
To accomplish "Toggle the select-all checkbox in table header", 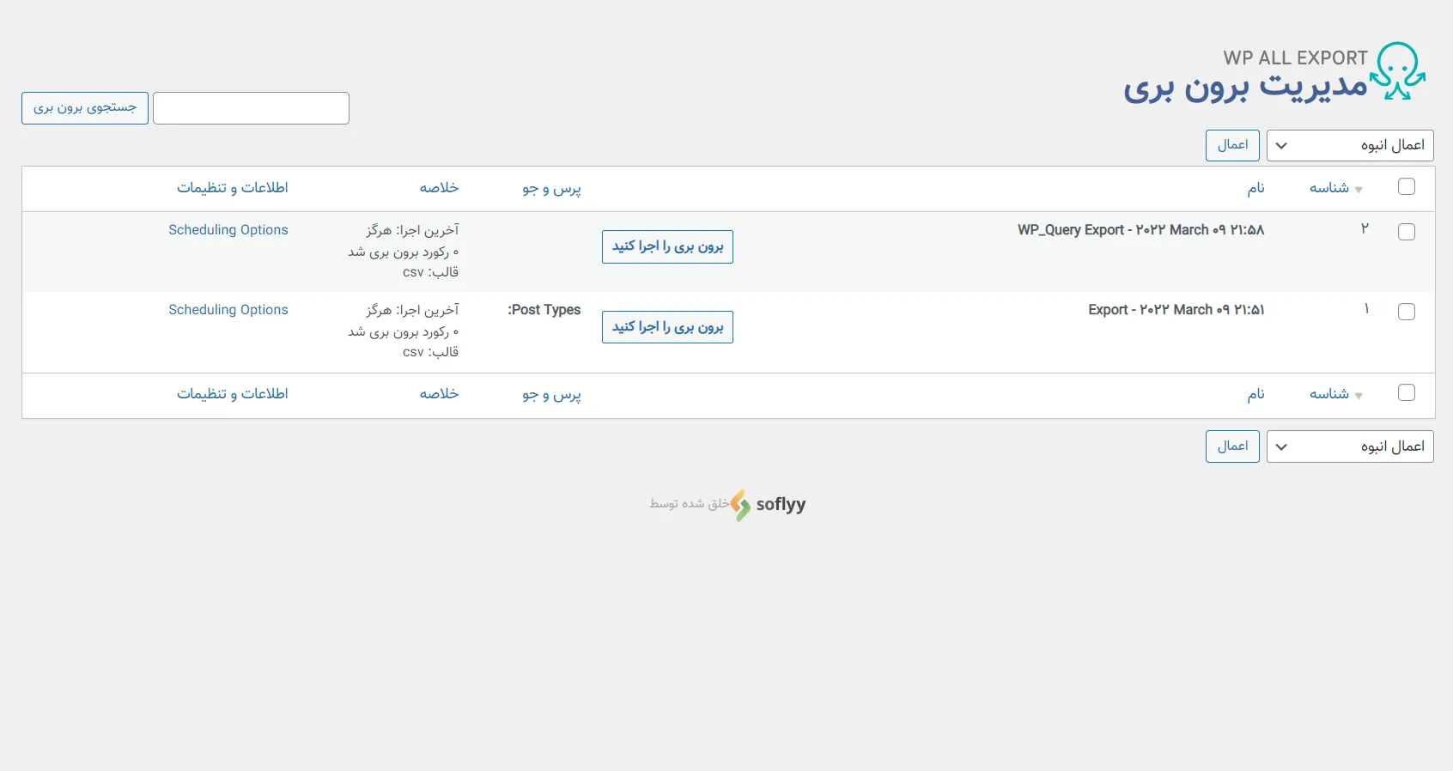I will [x=1407, y=187].
